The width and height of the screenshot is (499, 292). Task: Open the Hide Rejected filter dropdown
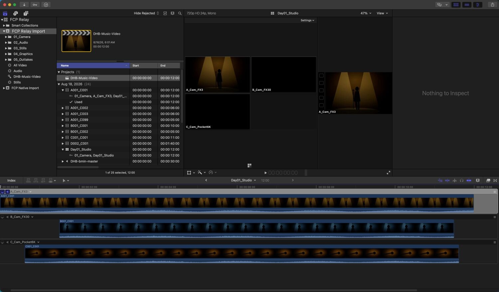(x=146, y=13)
